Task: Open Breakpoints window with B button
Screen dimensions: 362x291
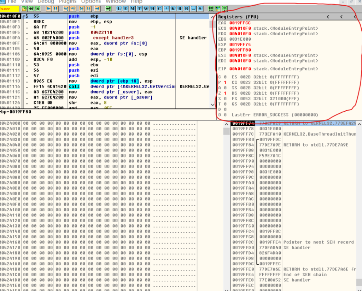Action: tap(180, 8)
